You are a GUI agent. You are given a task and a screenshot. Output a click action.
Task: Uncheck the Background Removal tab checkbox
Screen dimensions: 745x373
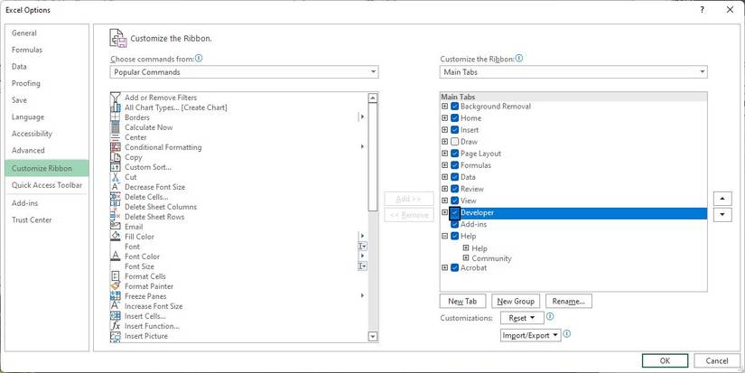[455, 107]
